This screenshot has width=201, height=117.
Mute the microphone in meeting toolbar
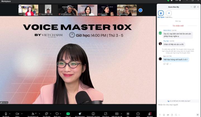pos(6,114)
